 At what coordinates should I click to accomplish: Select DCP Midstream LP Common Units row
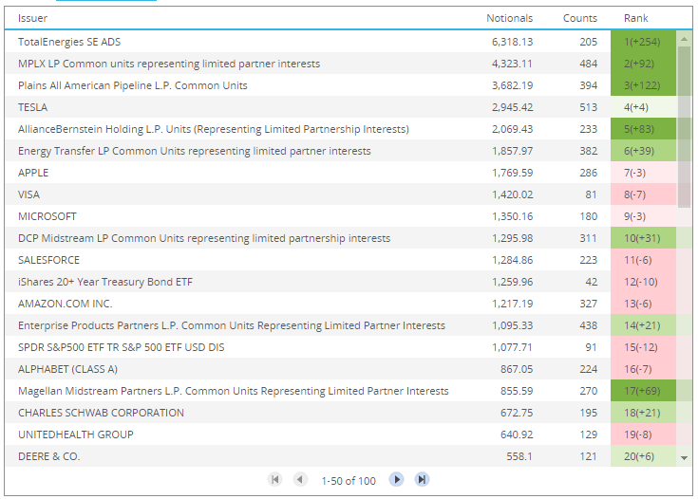coord(341,238)
